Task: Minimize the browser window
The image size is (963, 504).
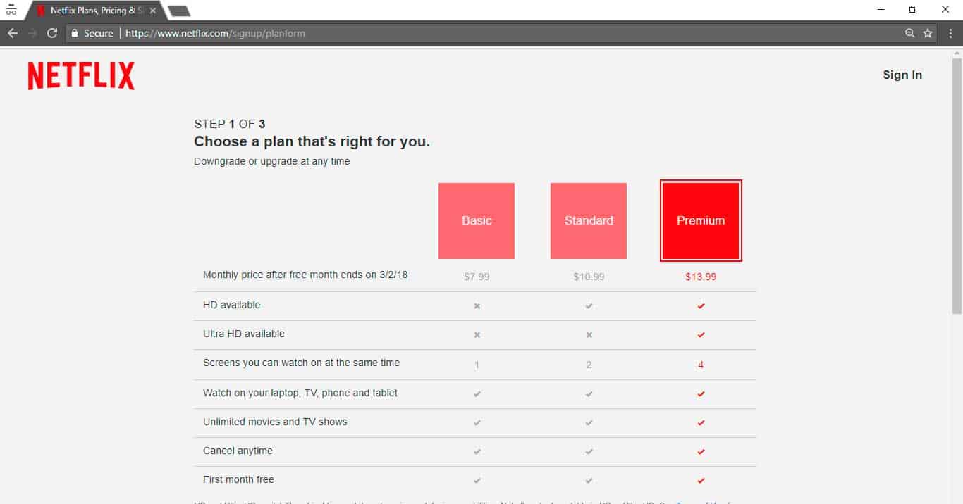Action: [x=881, y=10]
